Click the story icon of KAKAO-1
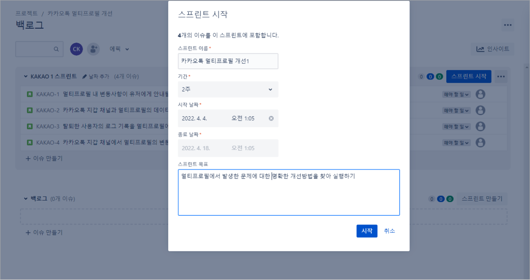Screen dimensions: 530x280 [x=30, y=94]
